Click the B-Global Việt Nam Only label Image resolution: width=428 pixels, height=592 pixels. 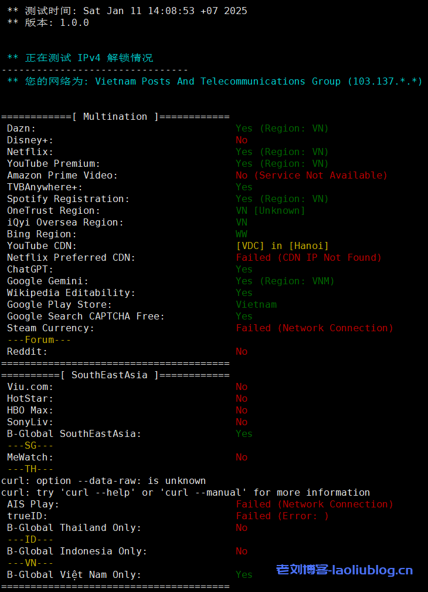tap(74, 575)
